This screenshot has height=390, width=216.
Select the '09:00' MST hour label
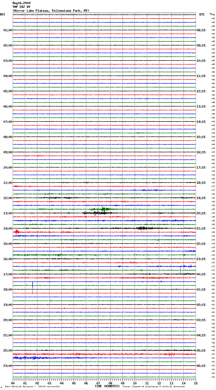[8, 152]
